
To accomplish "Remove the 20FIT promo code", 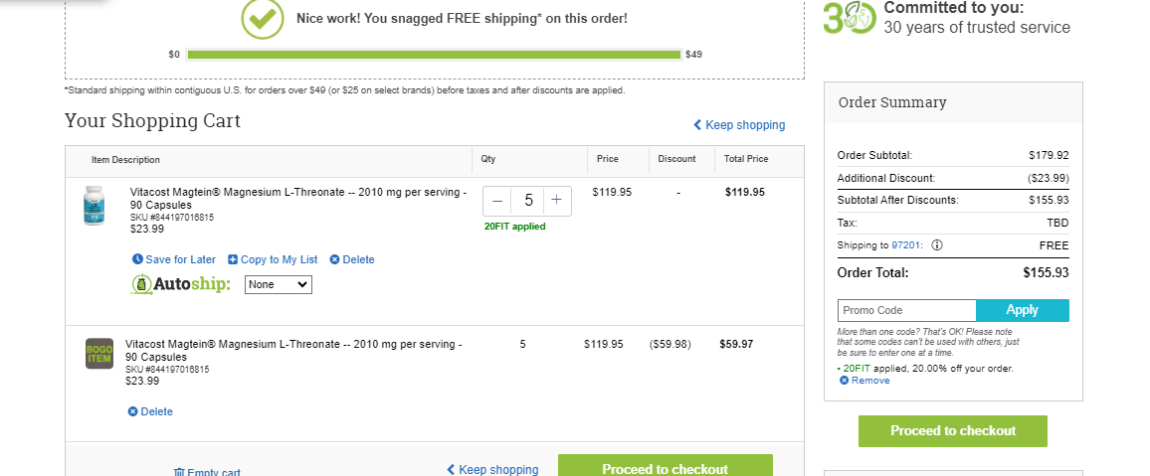I will 864,380.
